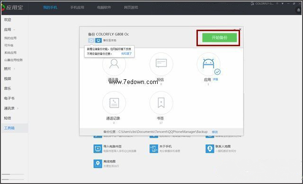Switch to 我的手机 top tab

pyautogui.click(x=50, y=8)
